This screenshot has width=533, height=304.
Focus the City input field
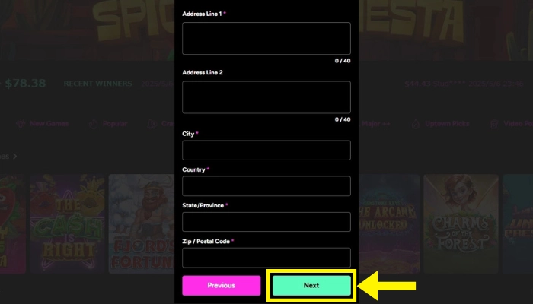tap(266, 150)
